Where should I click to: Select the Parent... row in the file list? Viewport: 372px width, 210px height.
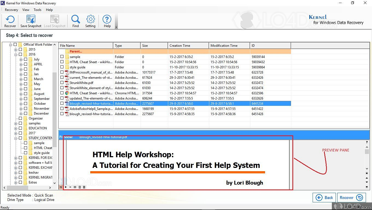[x=77, y=51]
